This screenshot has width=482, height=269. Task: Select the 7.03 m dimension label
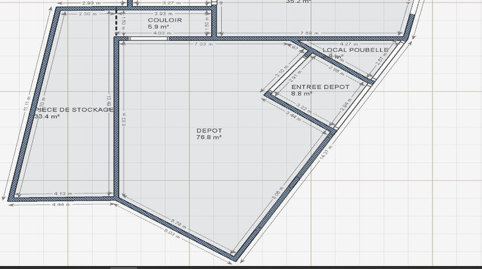click(x=202, y=44)
